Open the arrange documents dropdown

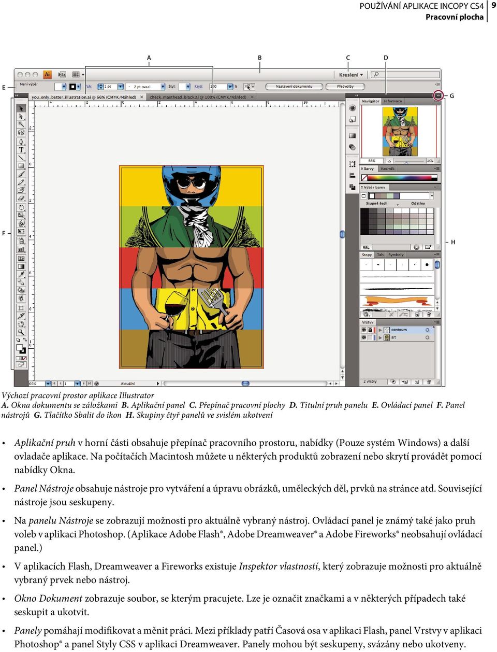(78, 75)
